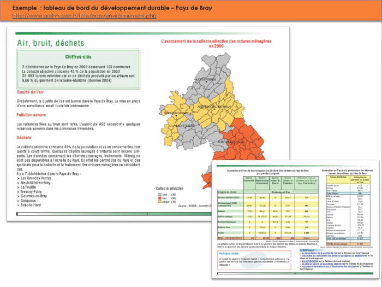Click the '7 déchèteries sur le Pays de Bray' line
382x287 pixels.
76,67
